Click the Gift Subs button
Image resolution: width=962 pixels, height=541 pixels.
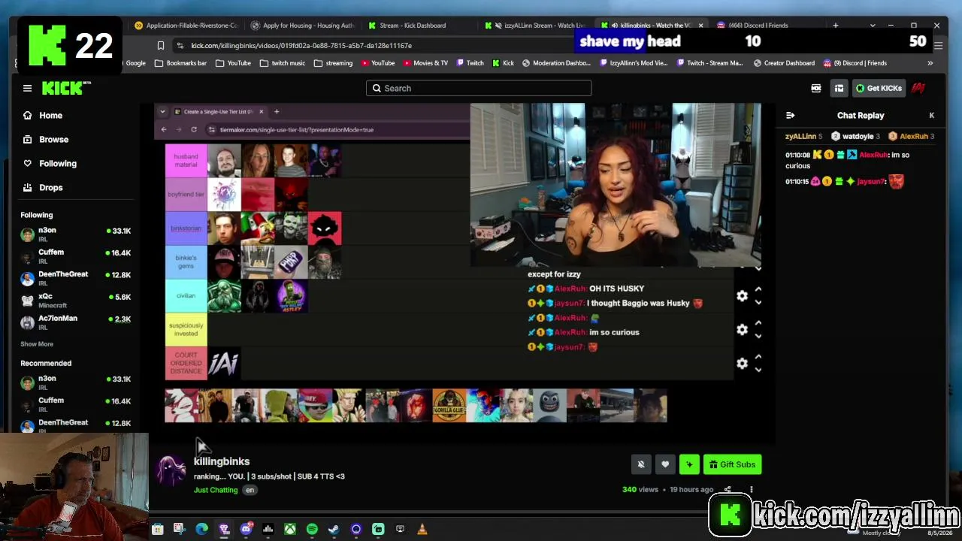pos(732,464)
